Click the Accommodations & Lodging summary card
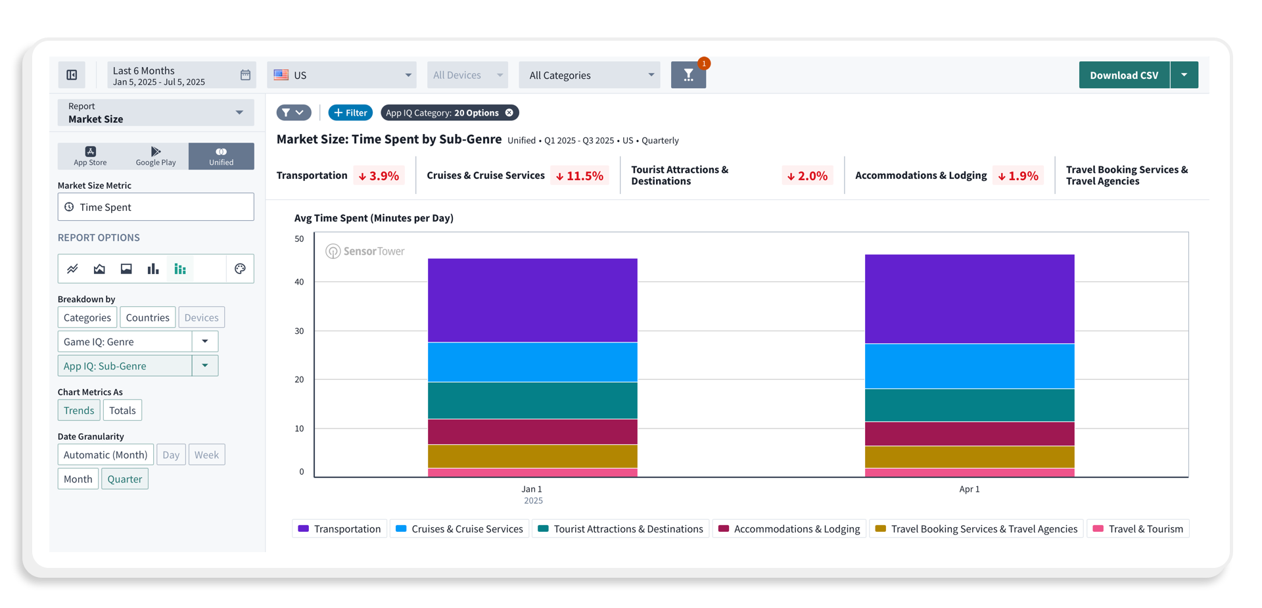The image size is (1262, 608). point(949,175)
